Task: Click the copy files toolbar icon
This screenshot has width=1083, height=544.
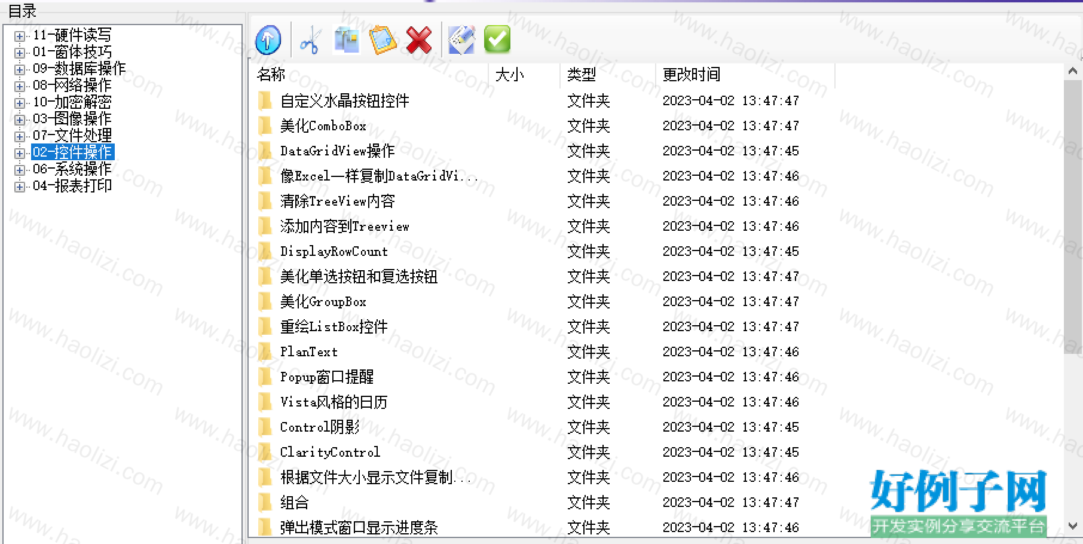Action: click(x=347, y=40)
